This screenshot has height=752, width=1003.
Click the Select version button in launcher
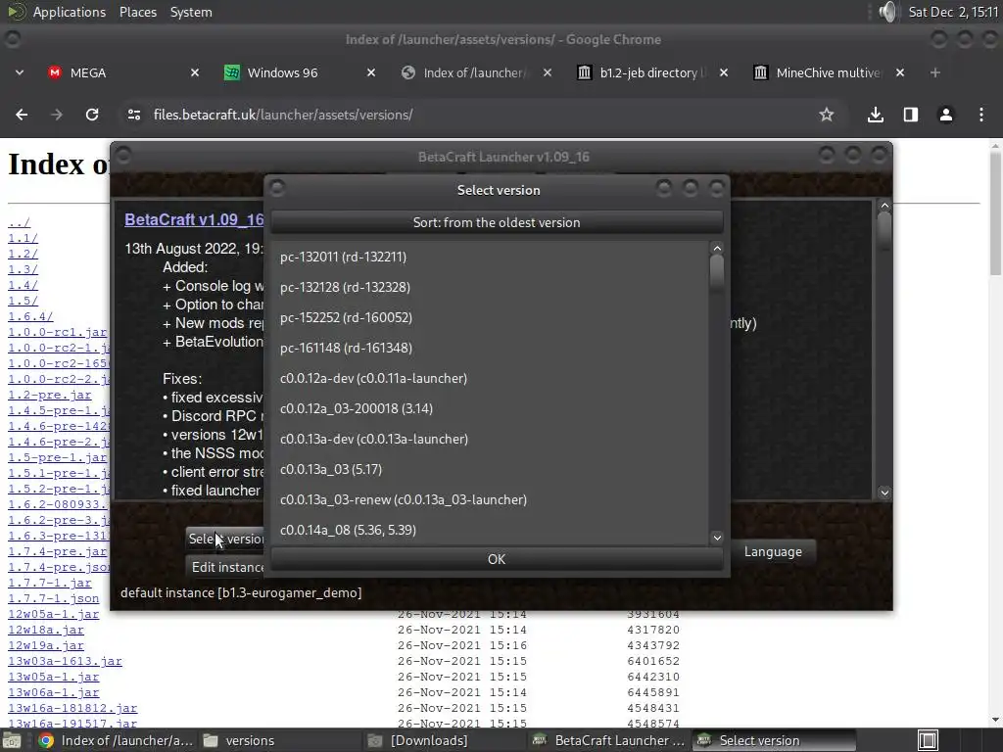(x=225, y=540)
